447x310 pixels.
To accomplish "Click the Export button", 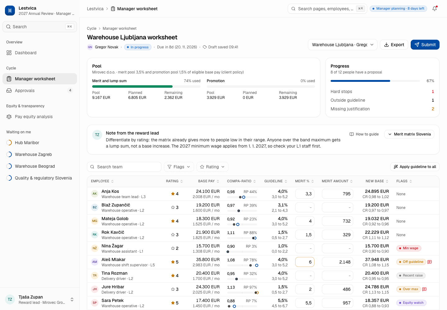I will point(394,45).
